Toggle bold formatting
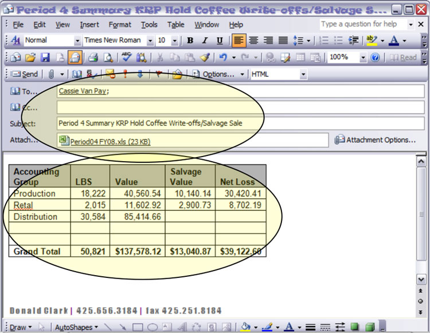 [190, 41]
